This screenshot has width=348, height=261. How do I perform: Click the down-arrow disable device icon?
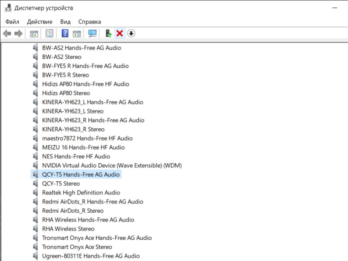(131, 33)
